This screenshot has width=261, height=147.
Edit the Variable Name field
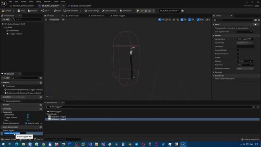(x=245, y=39)
